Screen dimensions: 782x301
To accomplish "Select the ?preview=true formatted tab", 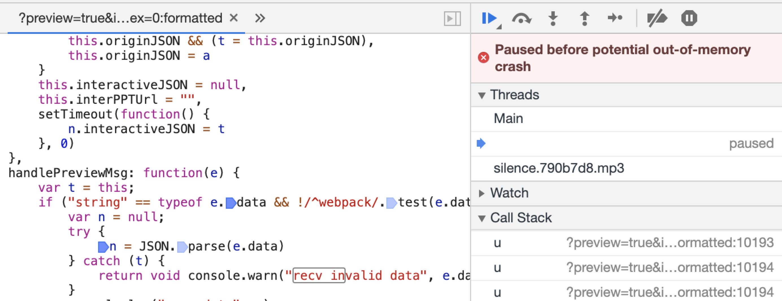I will tap(120, 18).
